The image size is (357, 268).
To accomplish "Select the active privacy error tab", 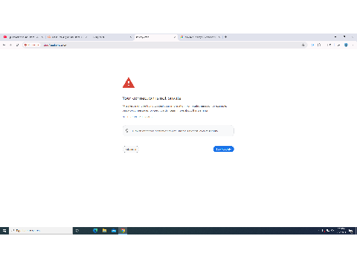I will [x=155, y=37].
